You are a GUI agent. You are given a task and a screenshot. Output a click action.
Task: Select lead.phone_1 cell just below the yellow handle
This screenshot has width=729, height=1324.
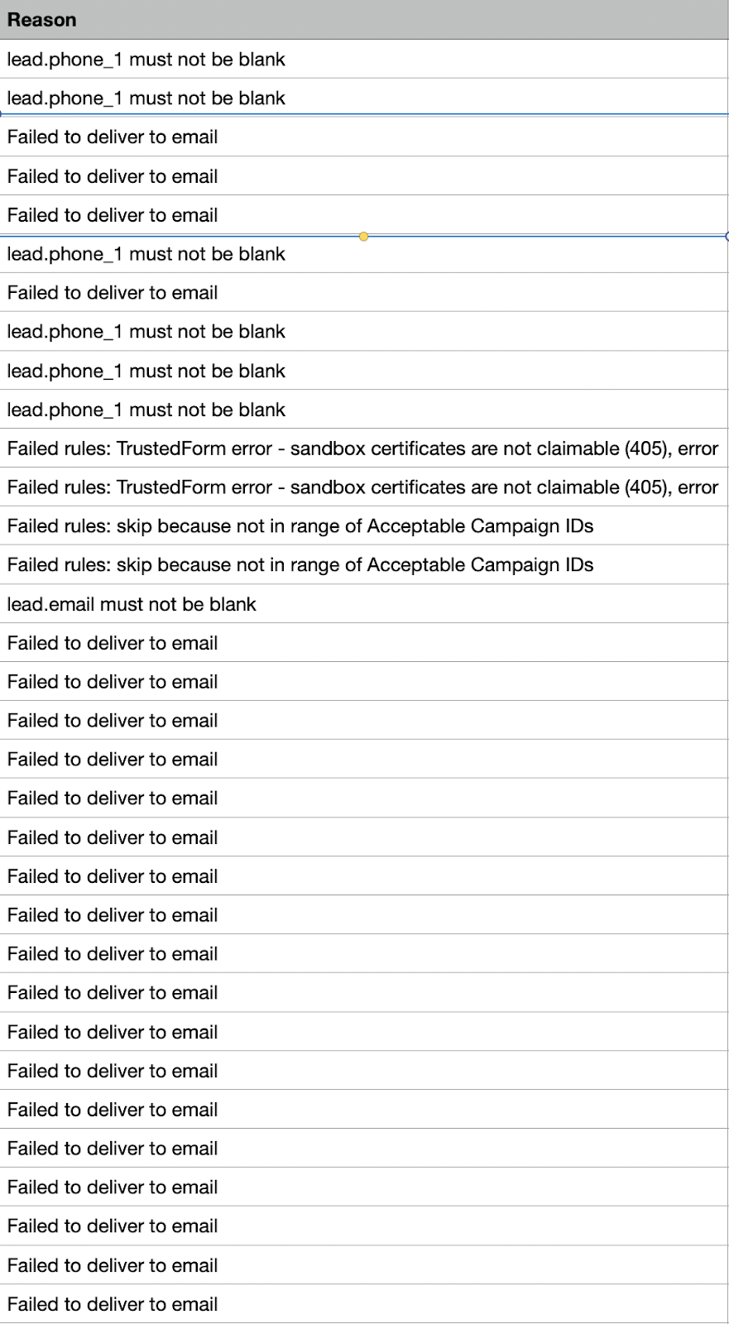[x=146, y=254]
